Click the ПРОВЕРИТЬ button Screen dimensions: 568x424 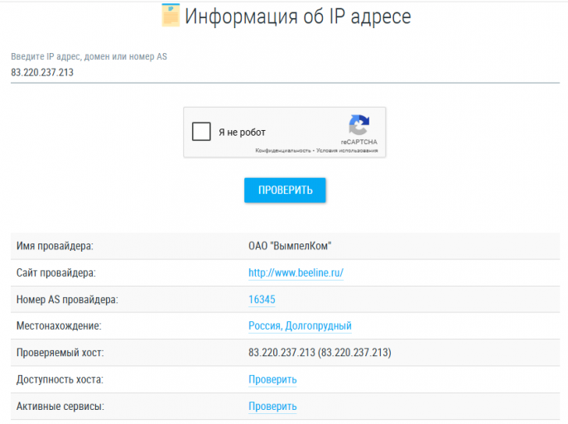(x=285, y=190)
